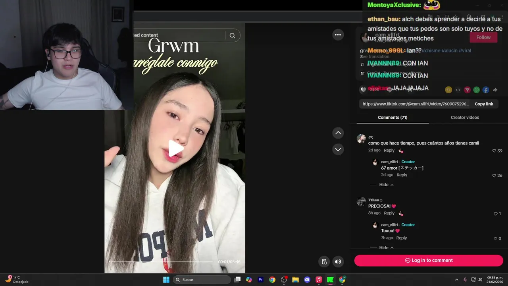Click the microphone tray icon
This screenshot has width=508, height=286.
[x=465, y=280]
